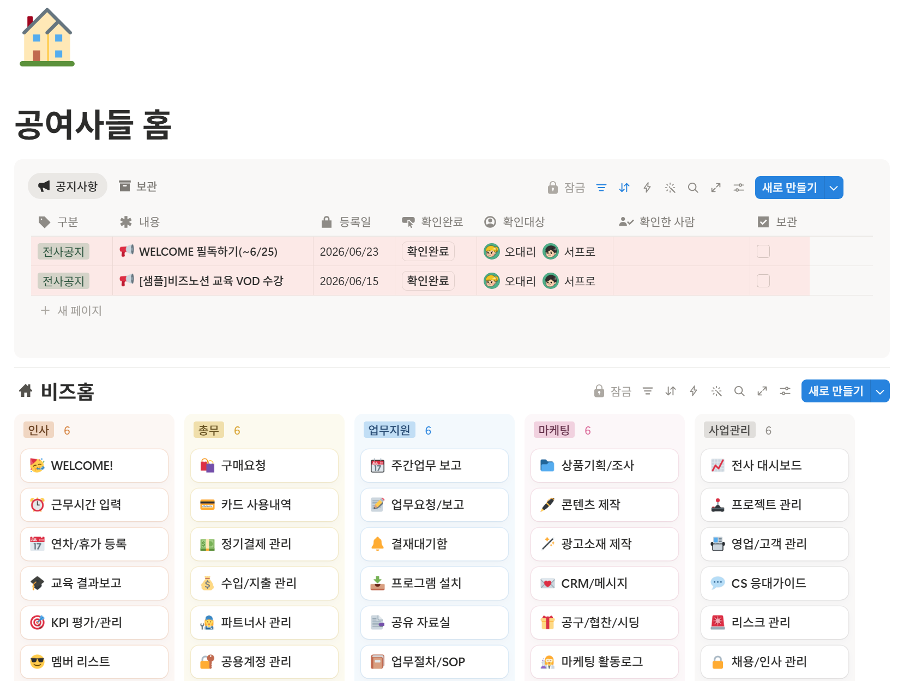Open the 결재대기함 card

tap(435, 544)
